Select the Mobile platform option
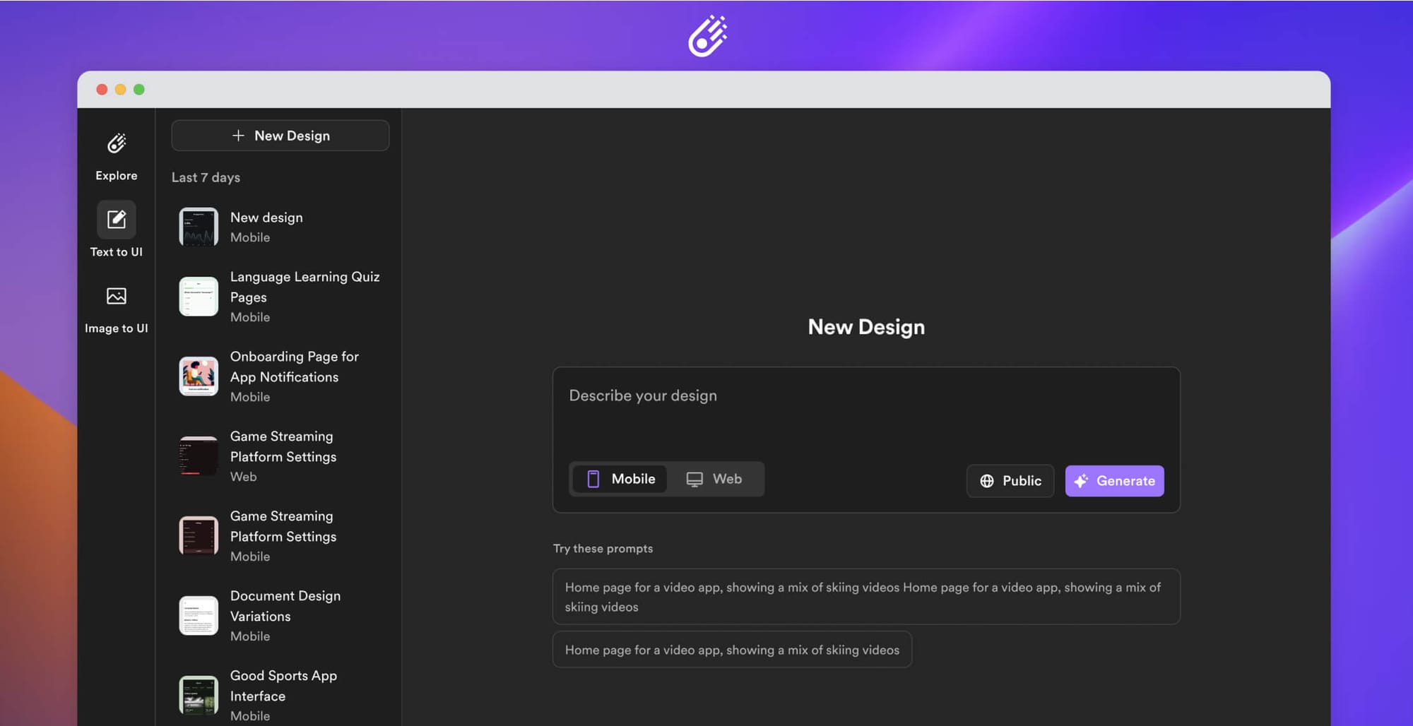1413x726 pixels. [619, 479]
